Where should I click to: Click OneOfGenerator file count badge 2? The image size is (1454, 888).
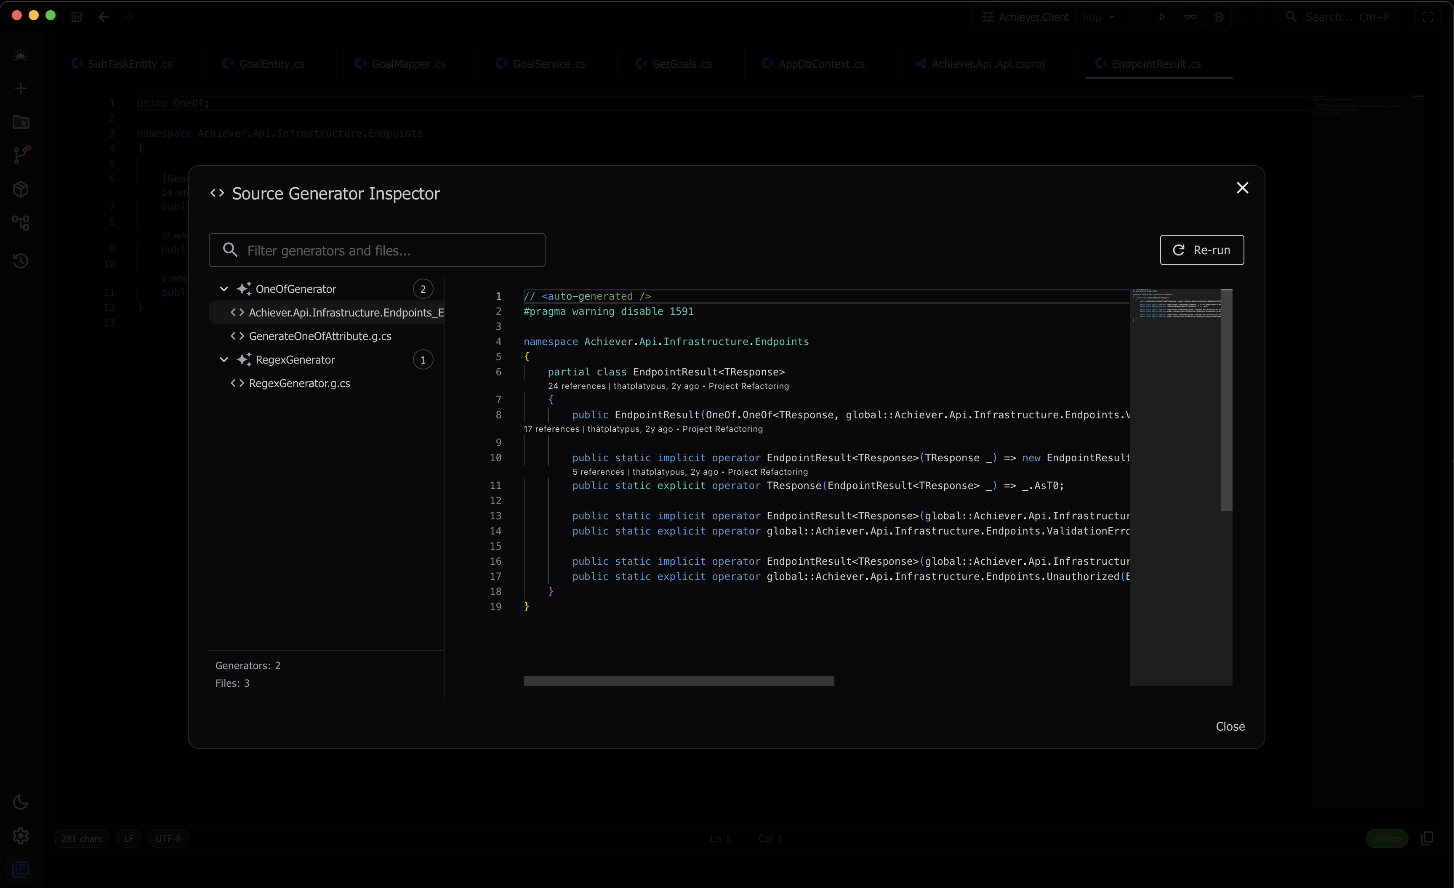pos(423,289)
